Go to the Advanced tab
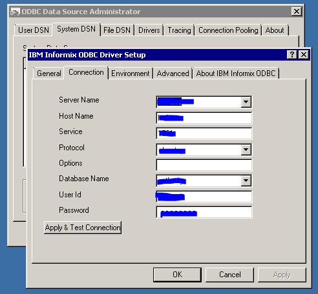Image resolution: width=318 pixels, height=294 pixels. click(x=173, y=73)
